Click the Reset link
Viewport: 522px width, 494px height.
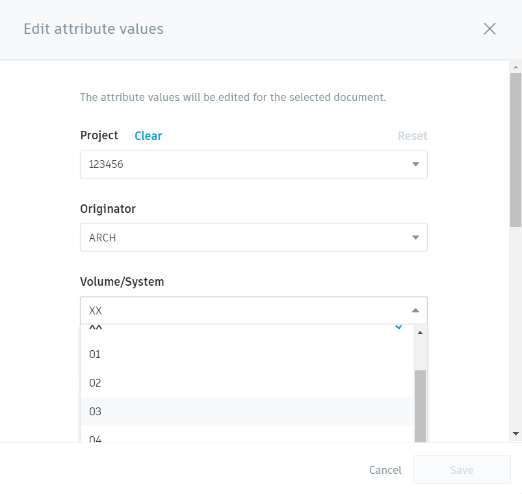click(412, 135)
